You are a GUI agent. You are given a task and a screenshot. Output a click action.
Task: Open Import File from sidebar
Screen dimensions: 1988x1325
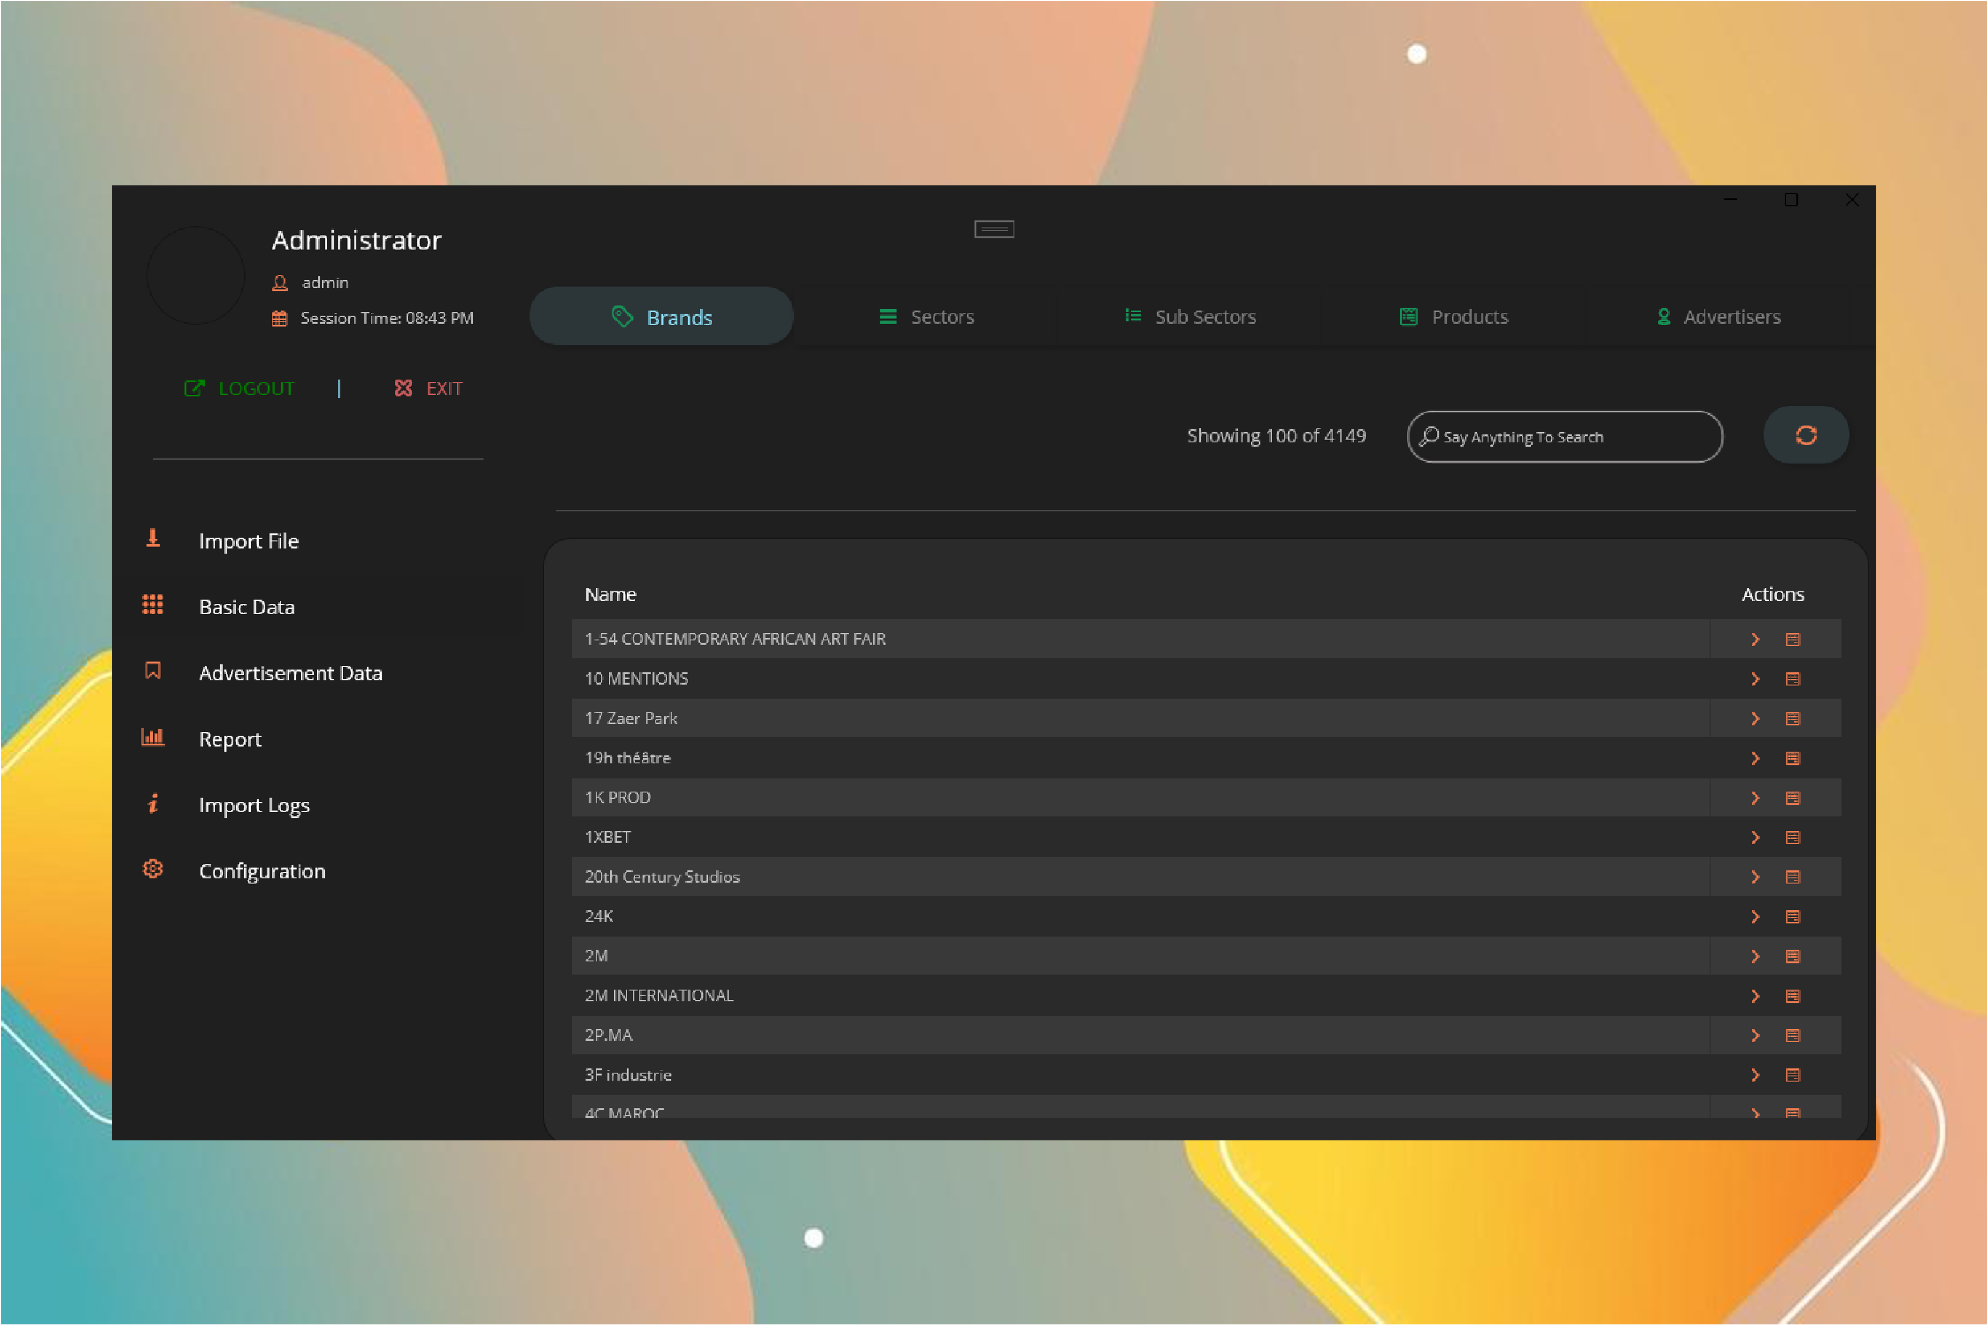249,541
